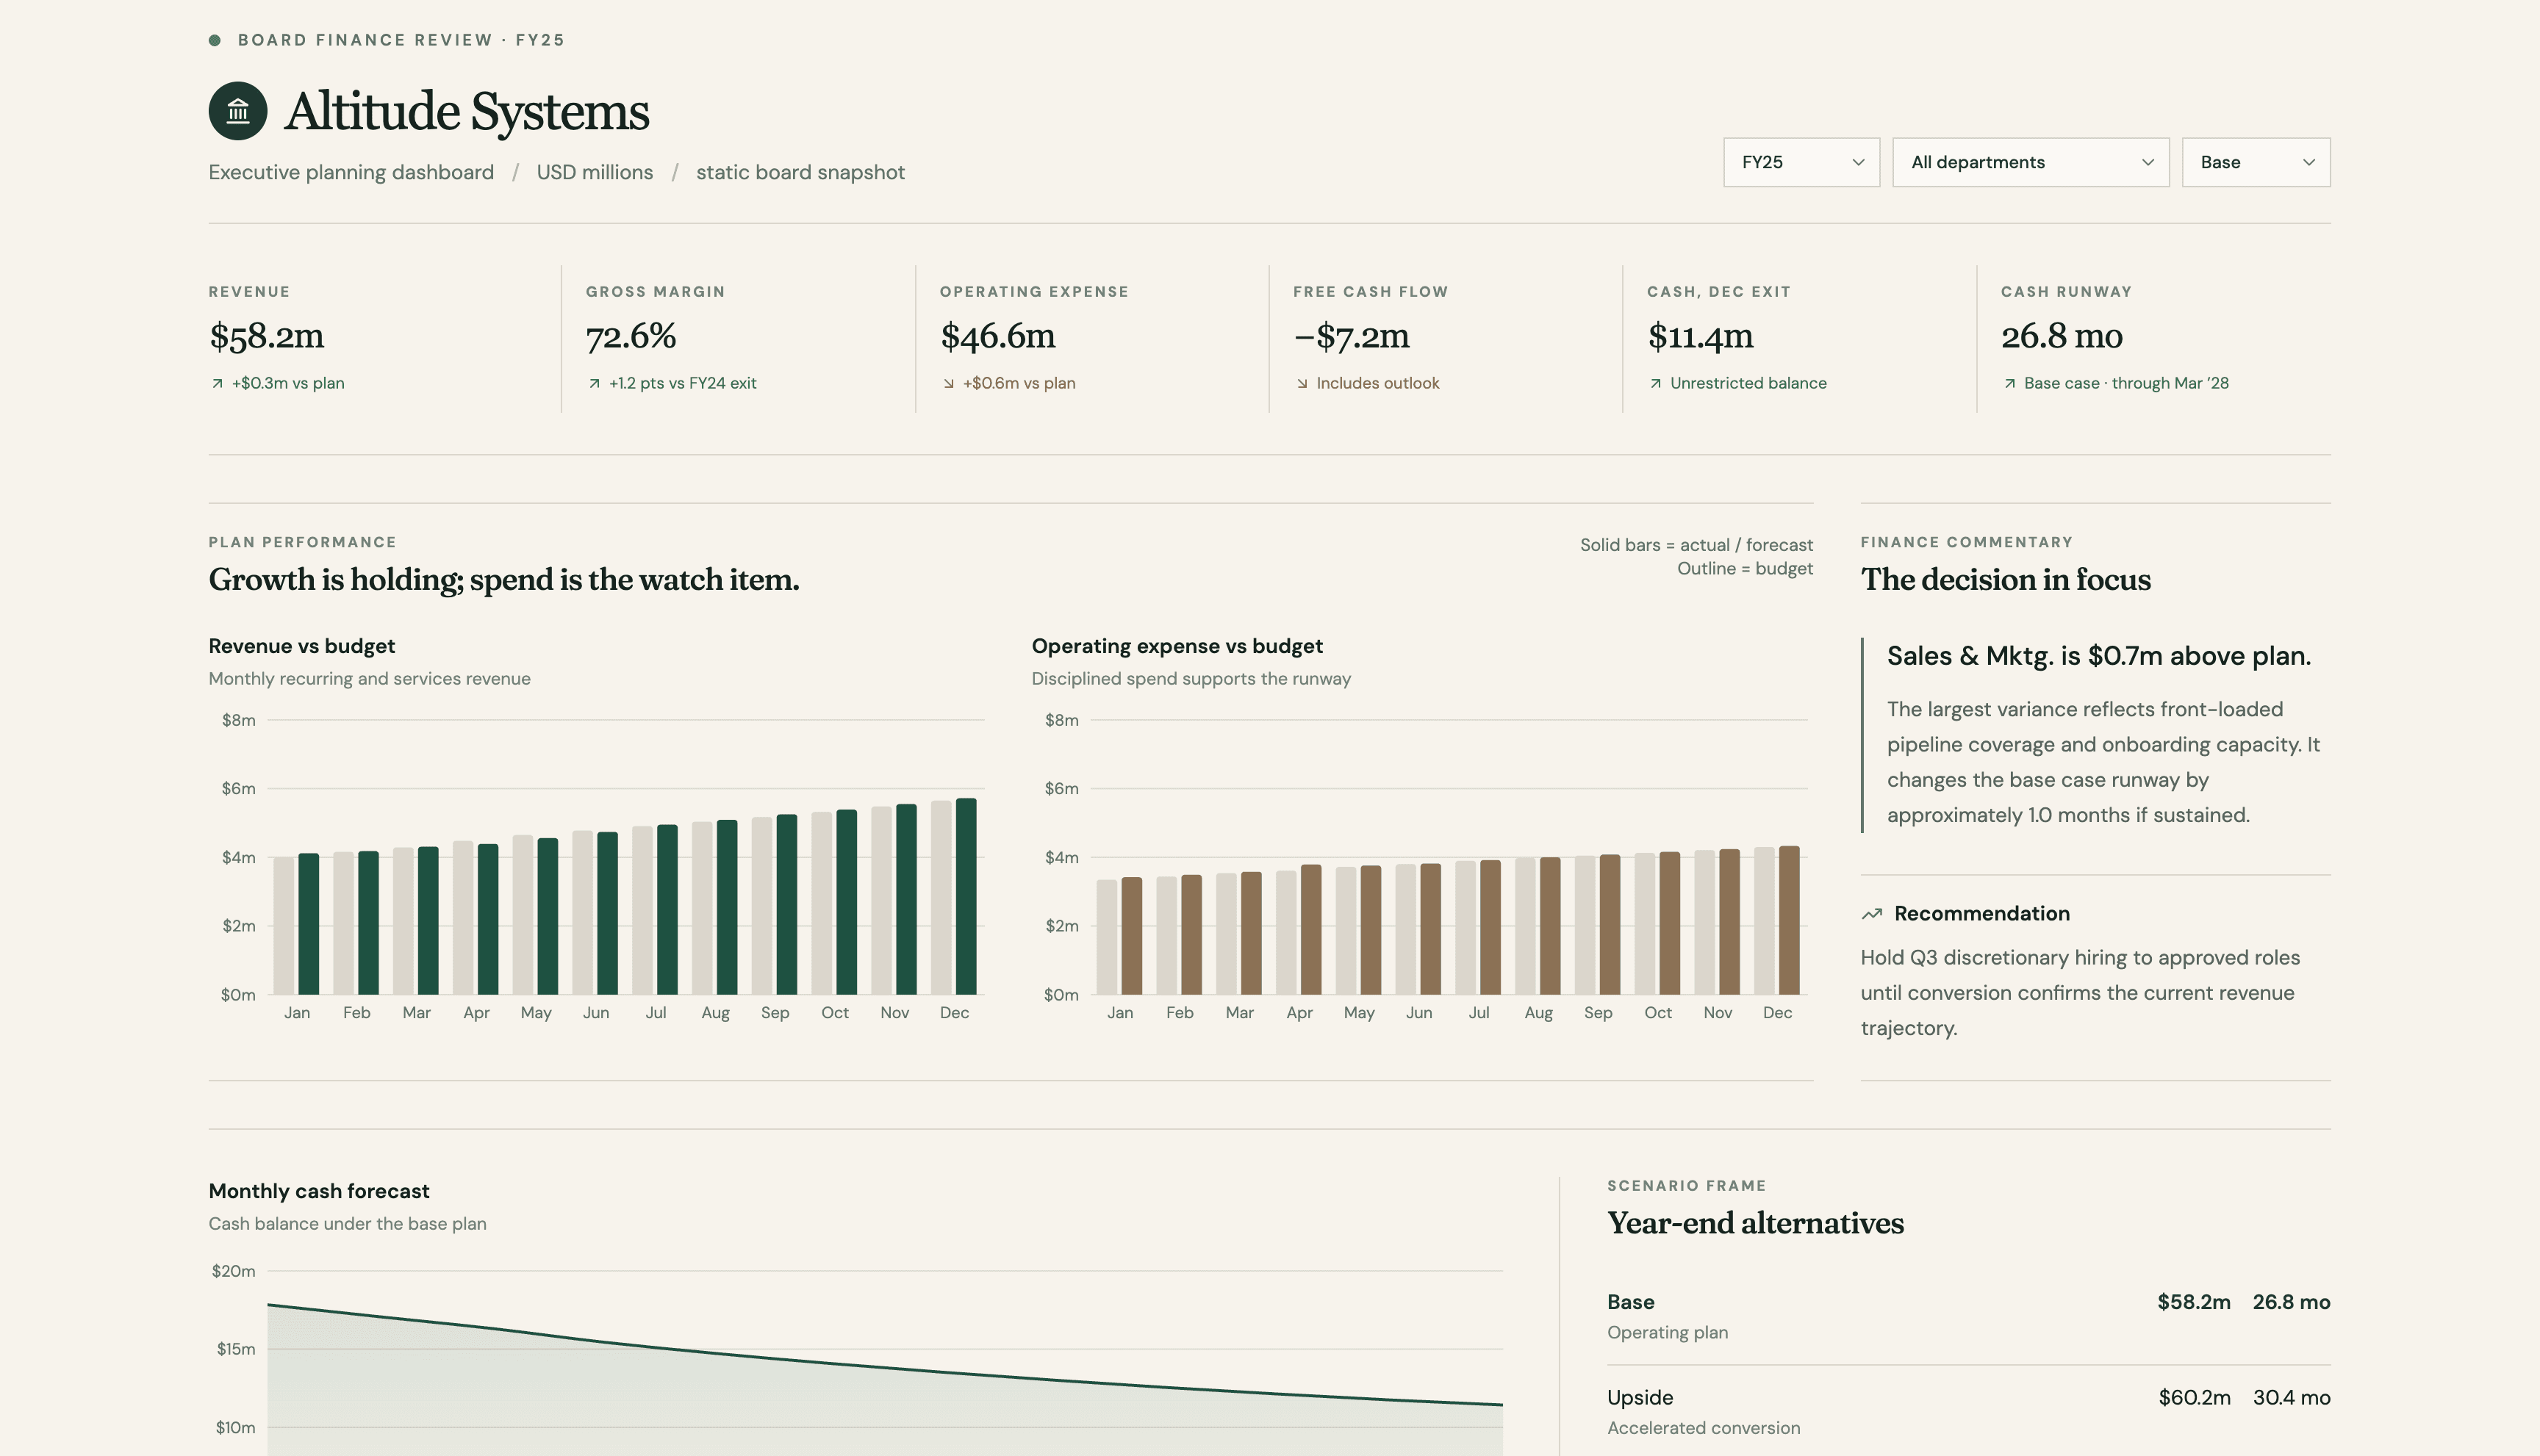
Task: Click the Accelerated conversion subtitle
Action: coord(1703,1428)
